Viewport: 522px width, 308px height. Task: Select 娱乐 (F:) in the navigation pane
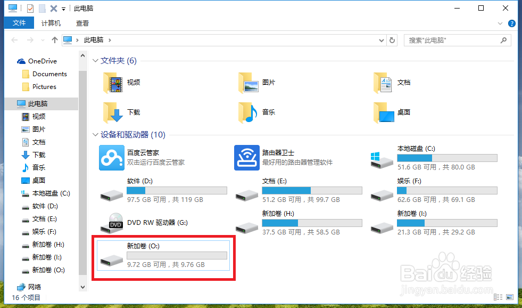(39, 232)
